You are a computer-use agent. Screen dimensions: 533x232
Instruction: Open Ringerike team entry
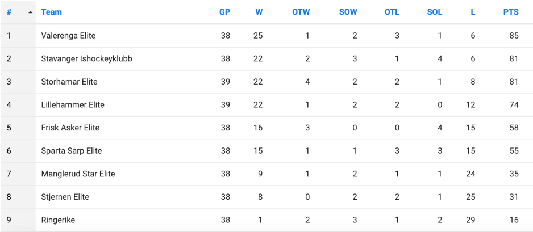click(x=58, y=220)
